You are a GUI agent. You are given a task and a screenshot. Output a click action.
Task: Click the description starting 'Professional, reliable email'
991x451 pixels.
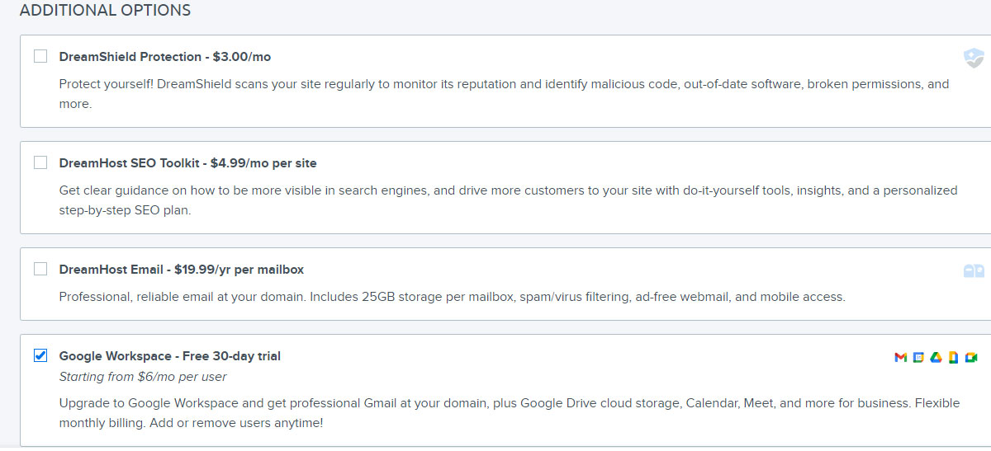[x=453, y=297]
